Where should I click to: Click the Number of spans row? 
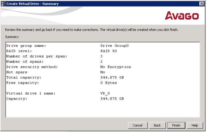coord(25,62)
